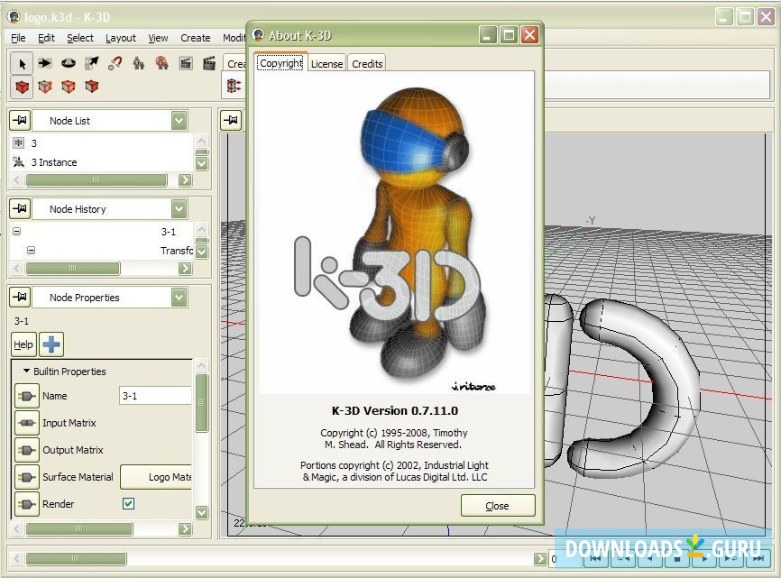
Task: Click Node List scroll down arrow
Action: click(x=202, y=163)
